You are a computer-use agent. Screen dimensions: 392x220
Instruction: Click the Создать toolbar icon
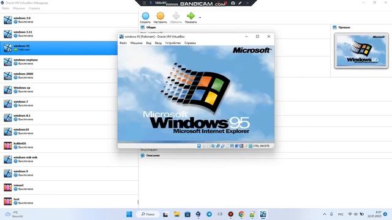coord(146,16)
